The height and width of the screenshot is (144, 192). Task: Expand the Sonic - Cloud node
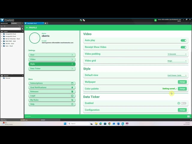click(1, 46)
